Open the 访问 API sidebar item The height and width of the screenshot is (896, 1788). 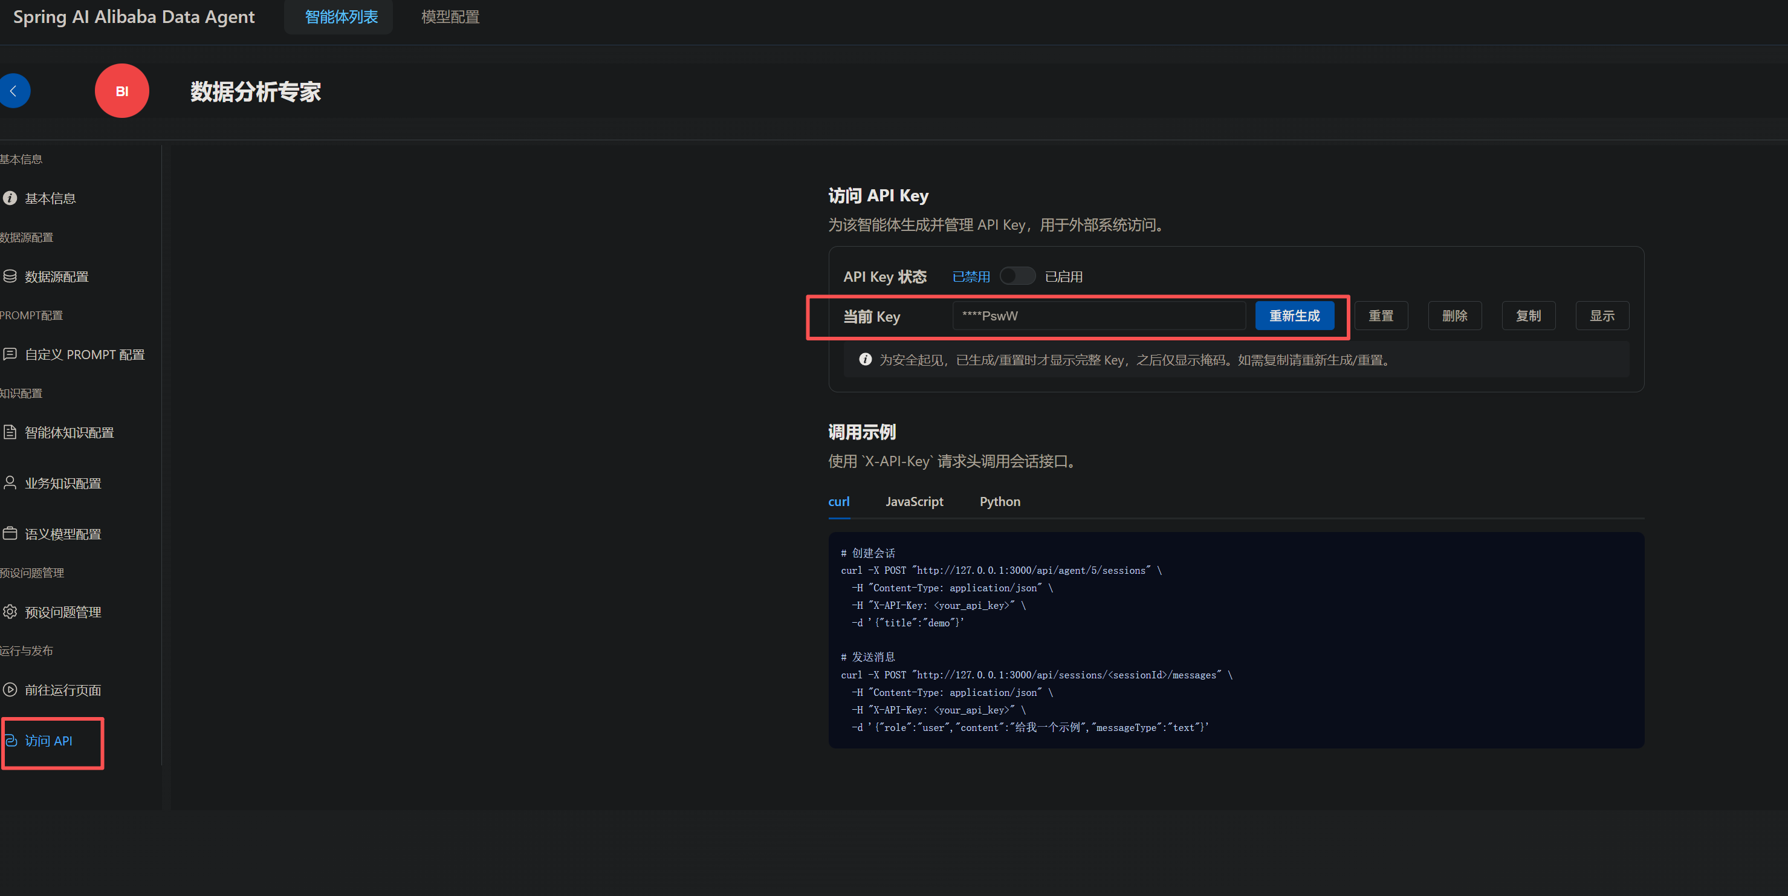coord(48,741)
